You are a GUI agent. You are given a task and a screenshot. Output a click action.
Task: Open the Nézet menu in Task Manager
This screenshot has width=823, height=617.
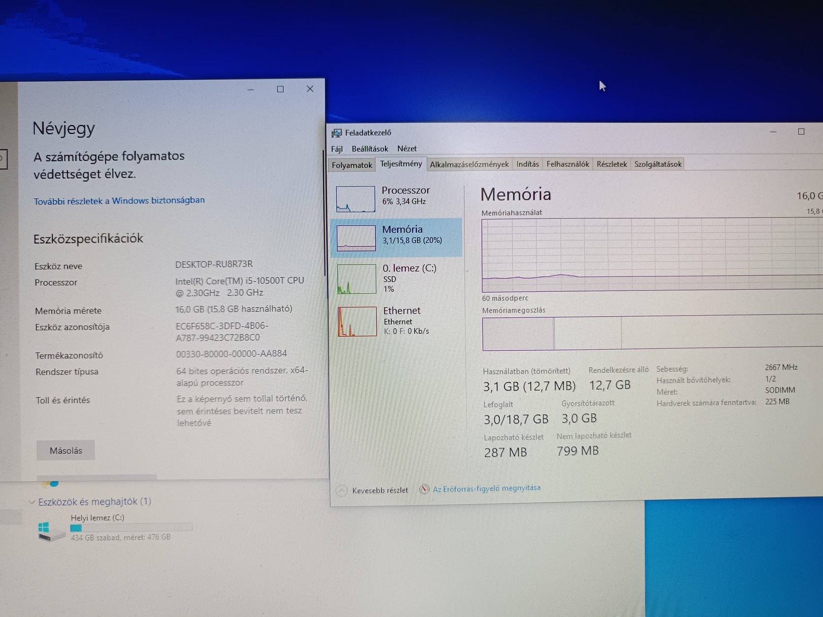coord(407,149)
